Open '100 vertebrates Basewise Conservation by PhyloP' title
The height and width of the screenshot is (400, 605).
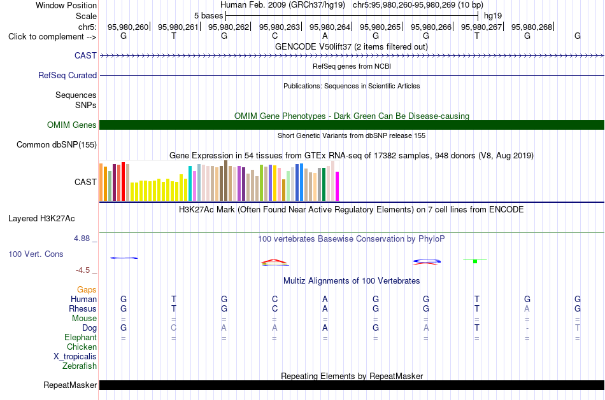(352, 239)
